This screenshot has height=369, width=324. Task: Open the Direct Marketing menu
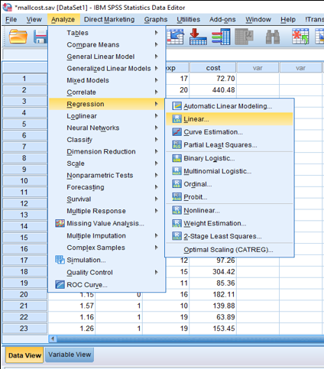[109, 20]
